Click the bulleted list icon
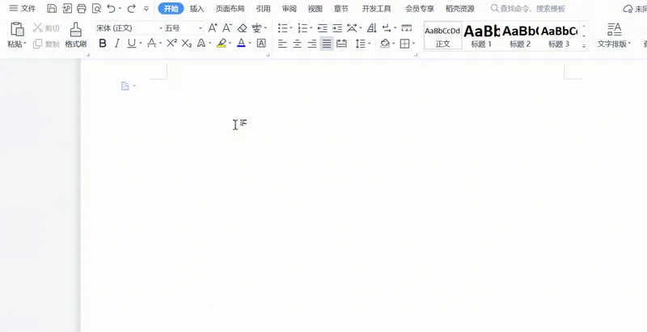This screenshot has height=332, width=647. 282,28
